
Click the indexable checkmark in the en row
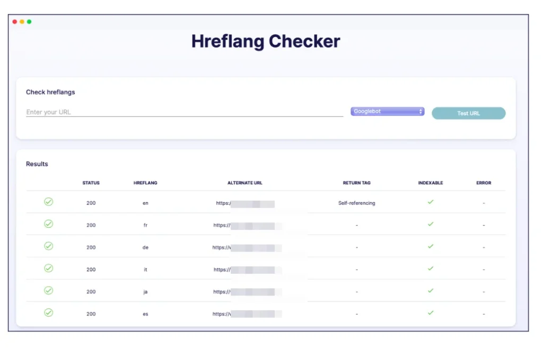[x=431, y=202]
